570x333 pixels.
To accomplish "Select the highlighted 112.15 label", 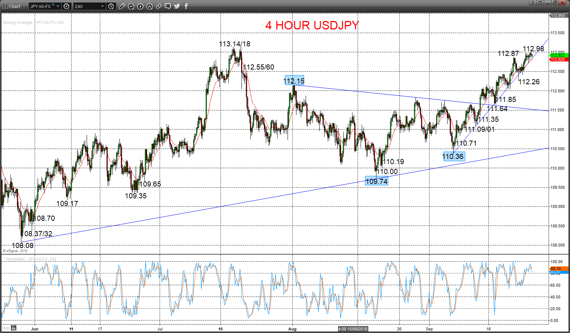I will pyautogui.click(x=294, y=81).
